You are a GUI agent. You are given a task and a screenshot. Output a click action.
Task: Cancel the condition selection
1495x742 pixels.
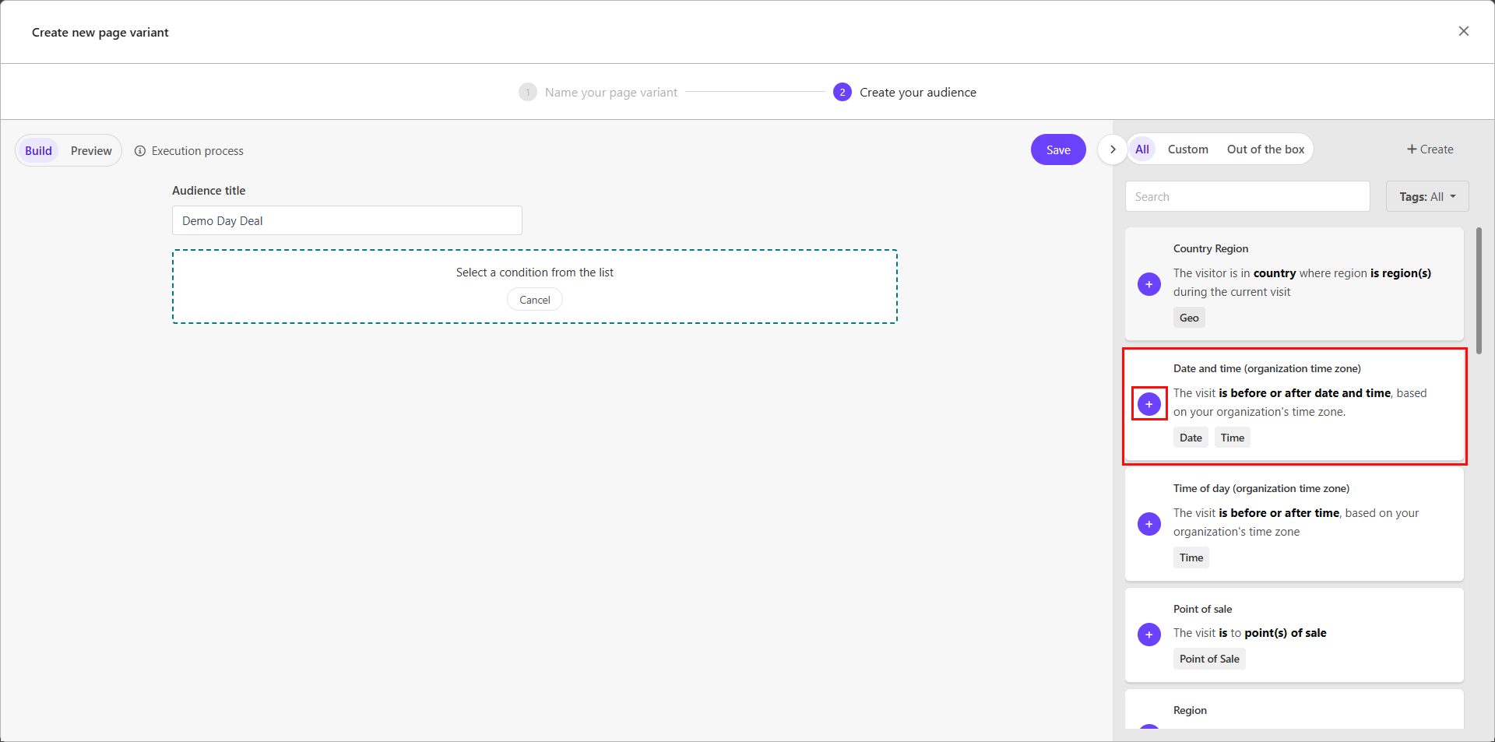coord(534,300)
